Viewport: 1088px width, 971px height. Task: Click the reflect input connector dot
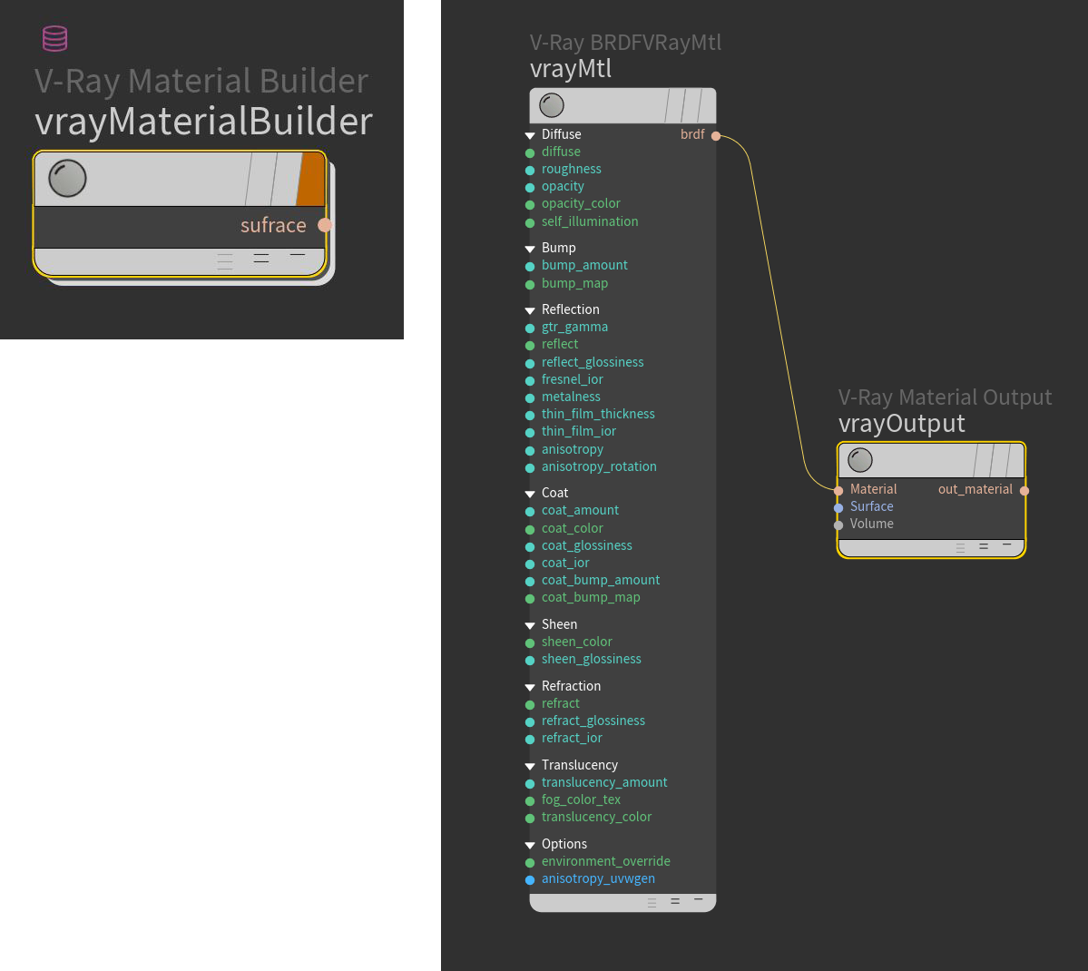(x=529, y=345)
